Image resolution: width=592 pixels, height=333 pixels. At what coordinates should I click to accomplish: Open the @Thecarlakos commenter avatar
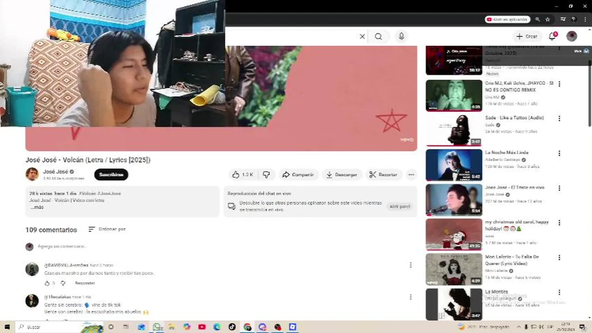pos(32,301)
